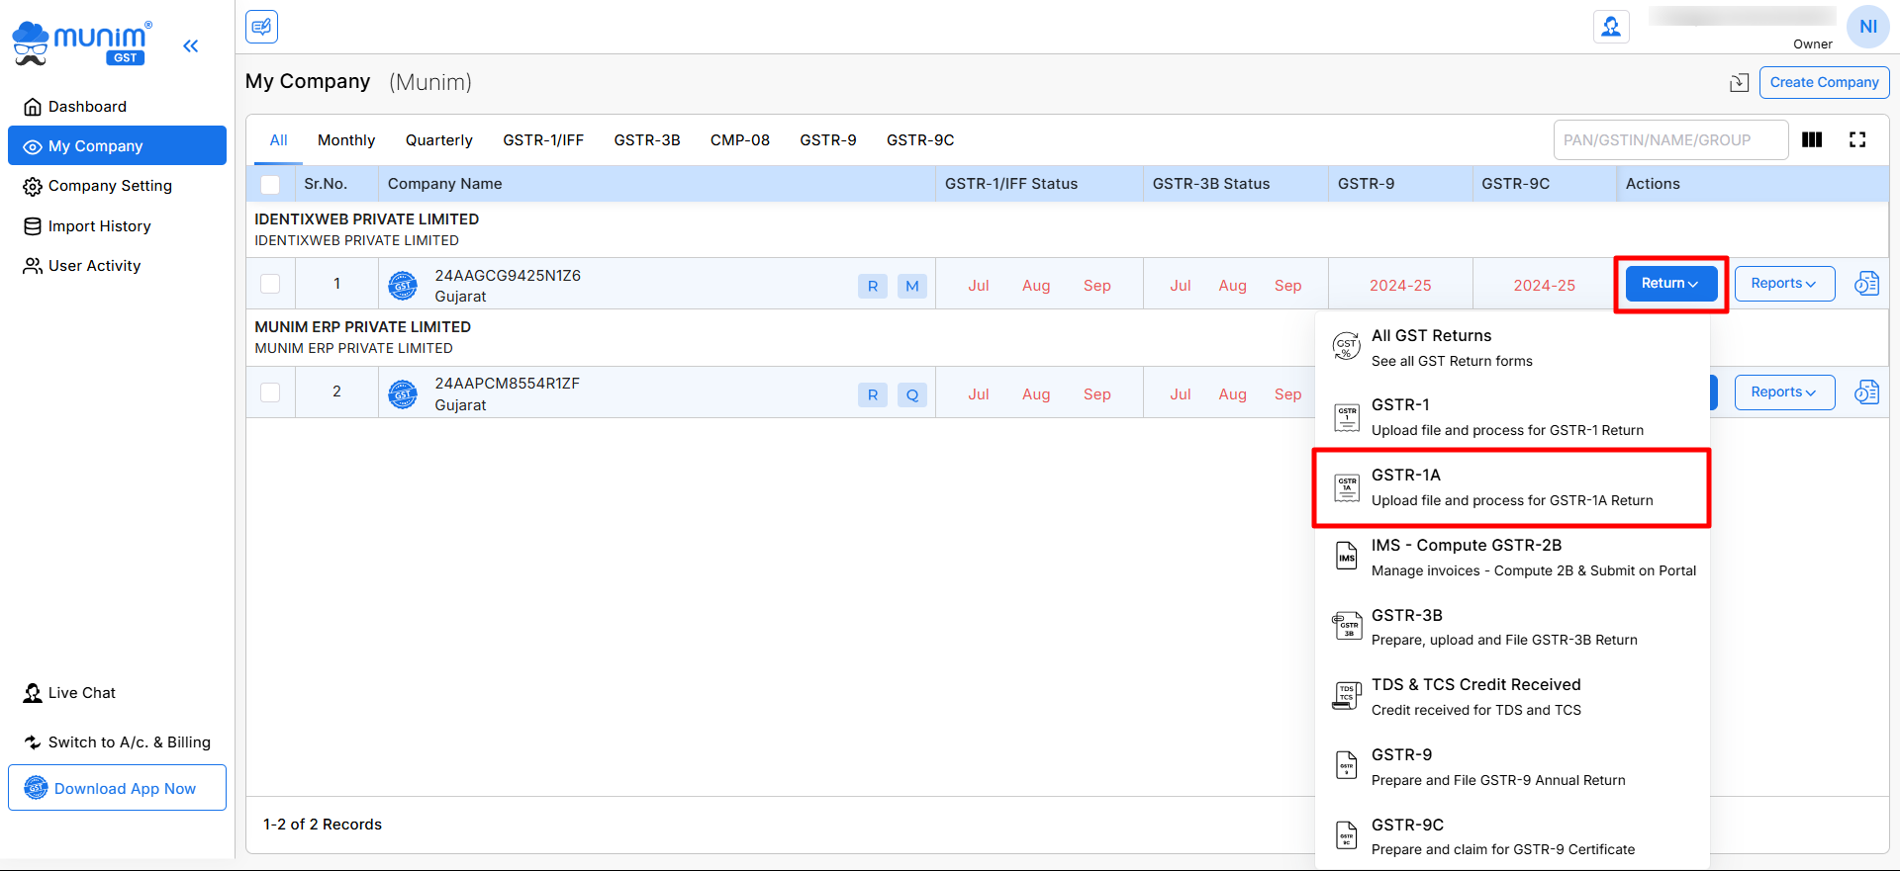Choose All GST Returns menu entry
1900x871 pixels.
pyautogui.click(x=1512, y=348)
